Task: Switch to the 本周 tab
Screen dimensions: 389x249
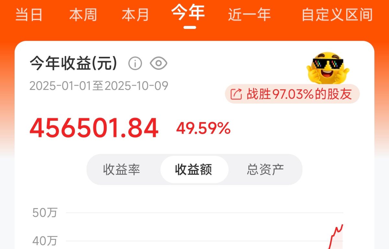Action: point(83,15)
